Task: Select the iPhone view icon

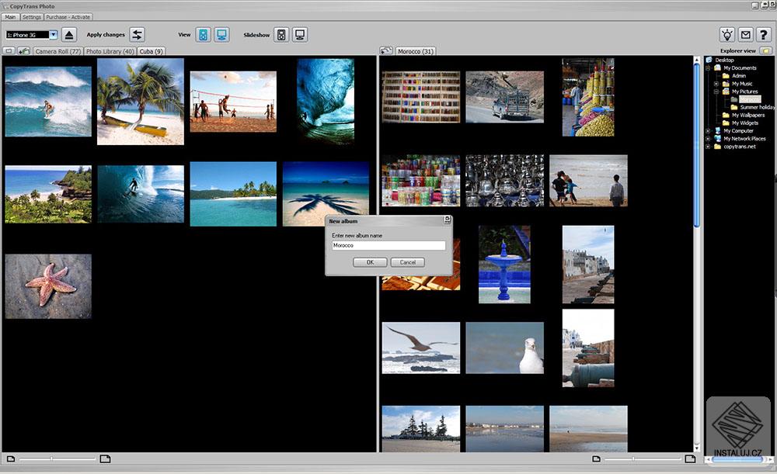Action: pyautogui.click(x=203, y=35)
